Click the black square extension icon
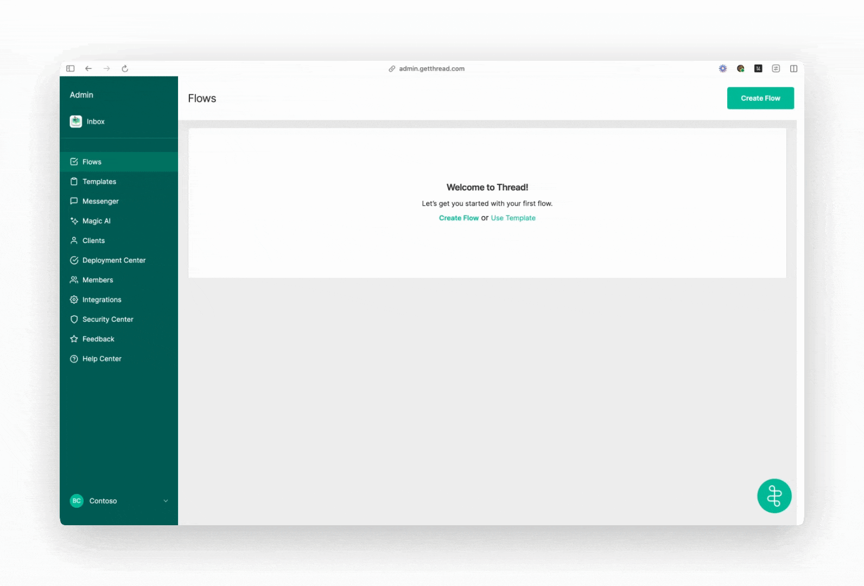 coord(758,68)
